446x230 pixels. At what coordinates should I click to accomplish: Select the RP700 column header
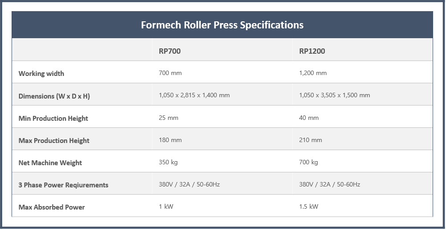(170, 51)
